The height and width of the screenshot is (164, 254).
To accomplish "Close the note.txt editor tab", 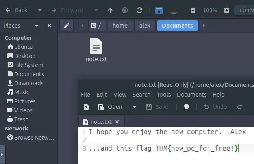I will [x=117, y=122].
